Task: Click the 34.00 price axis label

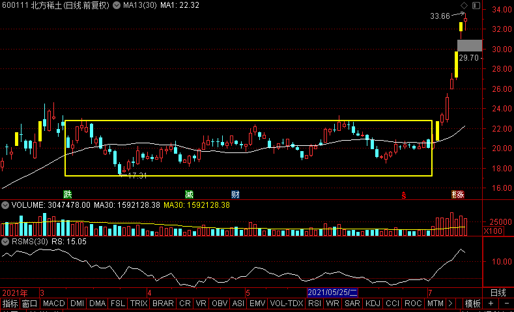Action: point(500,10)
